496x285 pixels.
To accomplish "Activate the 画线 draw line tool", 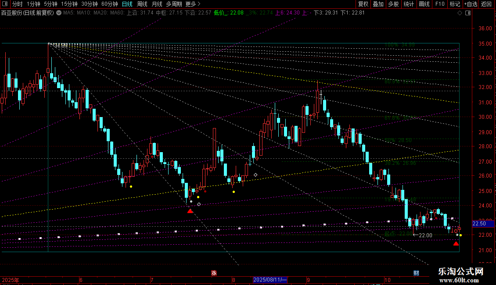I will click(424, 4).
